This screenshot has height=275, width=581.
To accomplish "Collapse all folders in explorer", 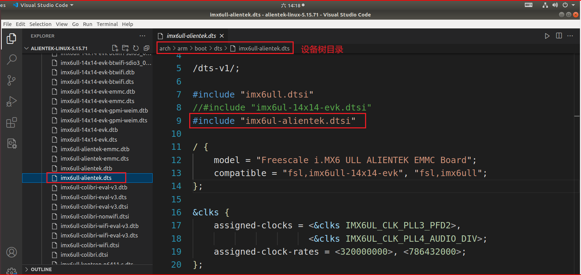I will [146, 48].
